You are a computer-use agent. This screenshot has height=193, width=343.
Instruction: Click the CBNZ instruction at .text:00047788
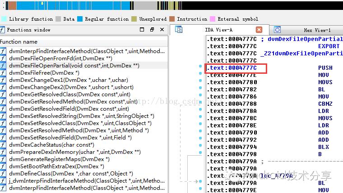click(325, 104)
